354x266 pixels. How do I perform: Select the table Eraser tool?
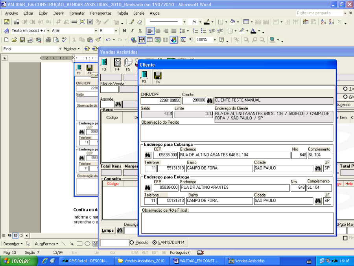click(140, 22)
